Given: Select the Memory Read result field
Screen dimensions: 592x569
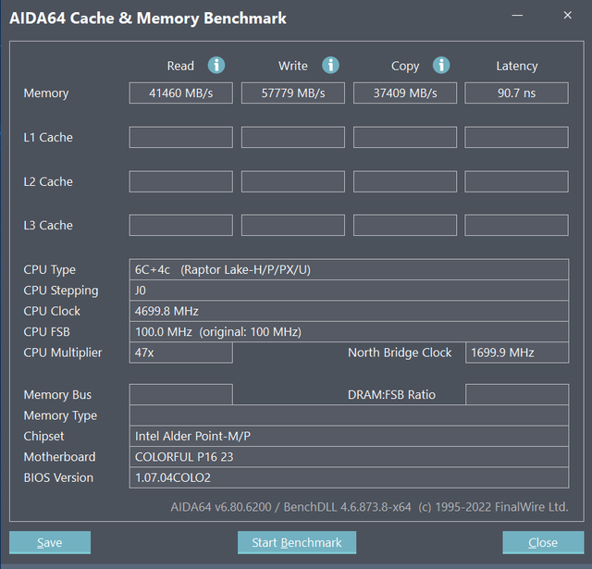Looking at the screenshot, I should coord(180,93).
